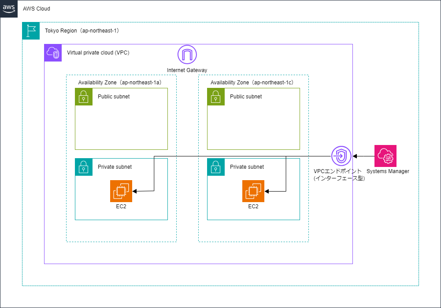The height and width of the screenshot is (308, 441).
Task: Select the Tokyo Region flag icon
Action: (x=31, y=31)
